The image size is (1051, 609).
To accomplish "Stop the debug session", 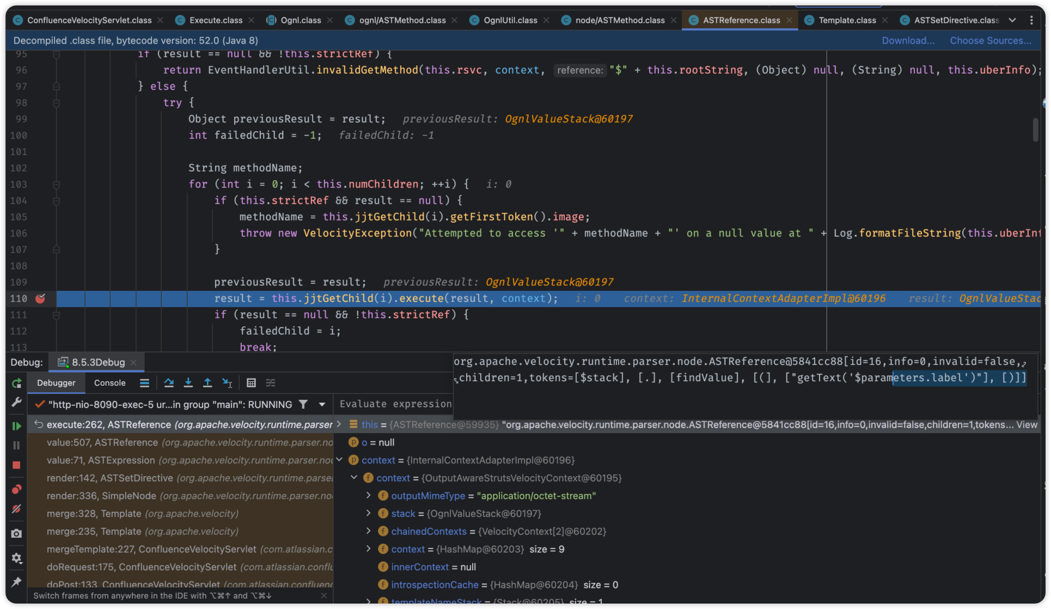I will pyautogui.click(x=17, y=465).
